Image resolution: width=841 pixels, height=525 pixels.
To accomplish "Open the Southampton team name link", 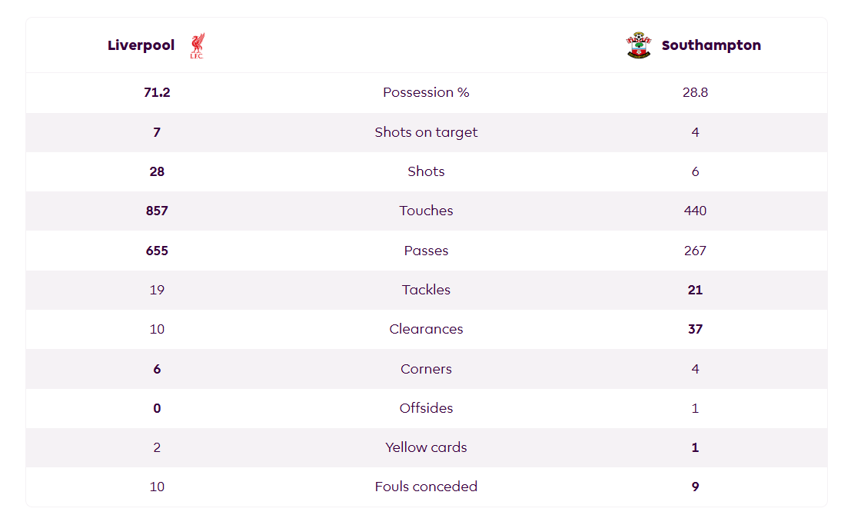I will 711,45.
